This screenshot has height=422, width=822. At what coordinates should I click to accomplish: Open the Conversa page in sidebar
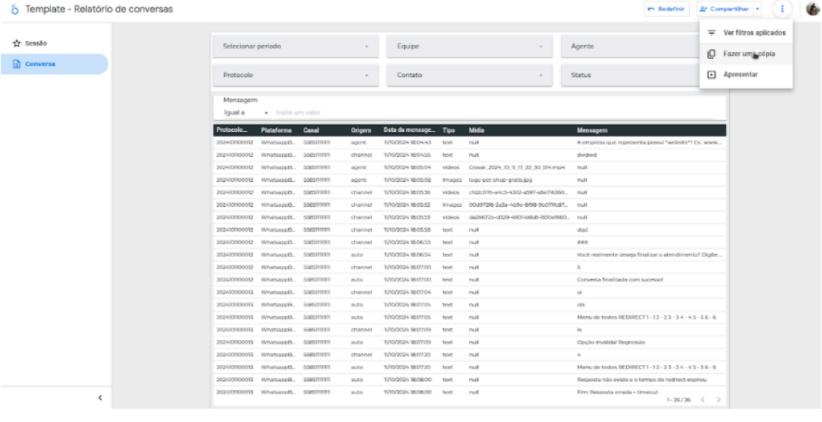pos(55,64)
